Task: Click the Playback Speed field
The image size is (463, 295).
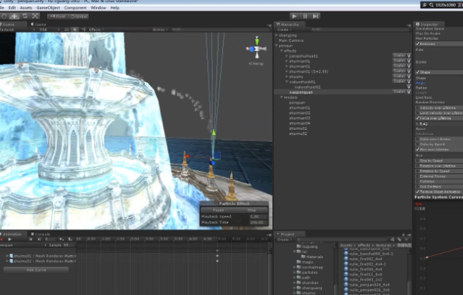Action: (x=258, y=216)
